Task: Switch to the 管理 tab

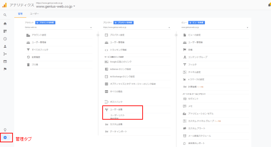Action: [x=20, y=14]
